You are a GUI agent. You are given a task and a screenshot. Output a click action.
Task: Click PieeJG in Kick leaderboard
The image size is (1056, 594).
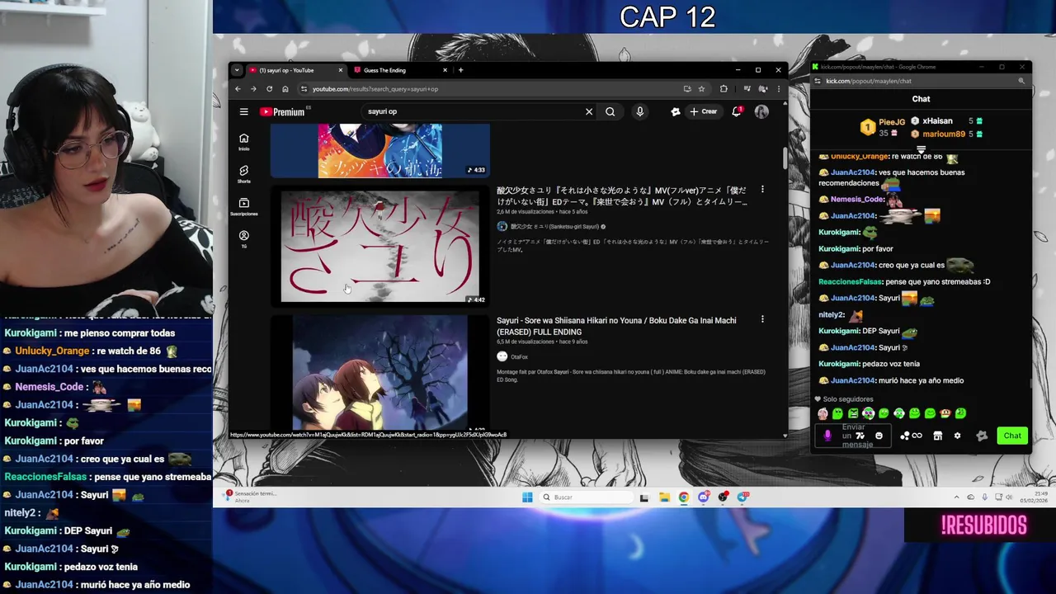click(892, 121)
